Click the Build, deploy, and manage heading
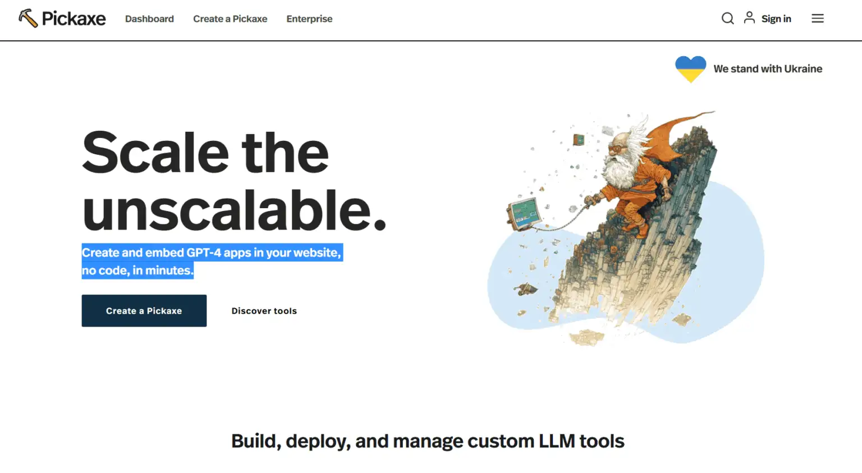Screen dimensions: 862x473 [x=428, y=442]
